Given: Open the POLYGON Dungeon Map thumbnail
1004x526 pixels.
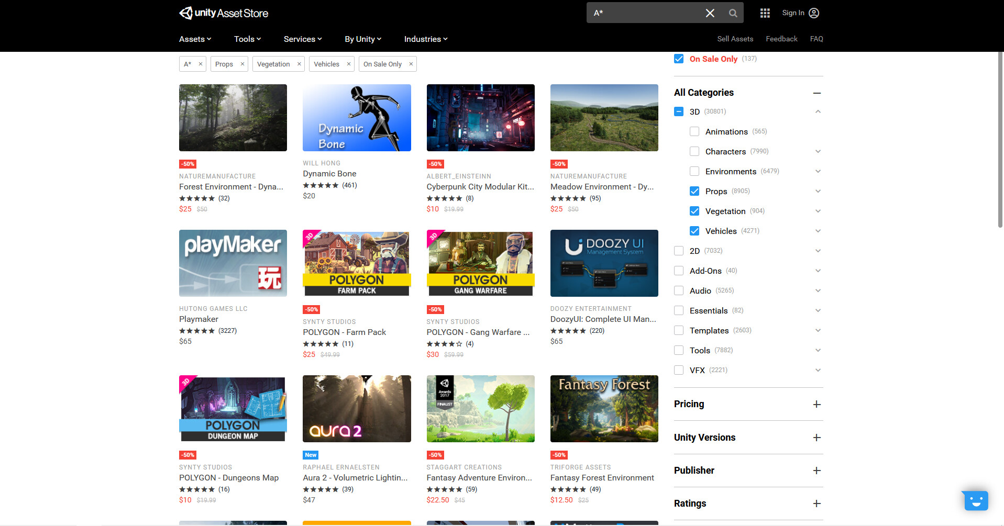Looking at the screenshot, I should pyautogui.click(x=233, y=409).
